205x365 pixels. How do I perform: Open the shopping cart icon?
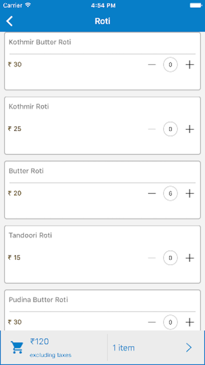[x=17, y=348]
